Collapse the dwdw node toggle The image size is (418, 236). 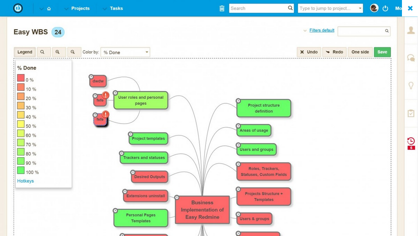[x=91, y=76]
